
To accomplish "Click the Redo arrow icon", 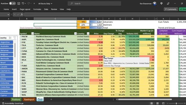I will [x=28, y=3].
